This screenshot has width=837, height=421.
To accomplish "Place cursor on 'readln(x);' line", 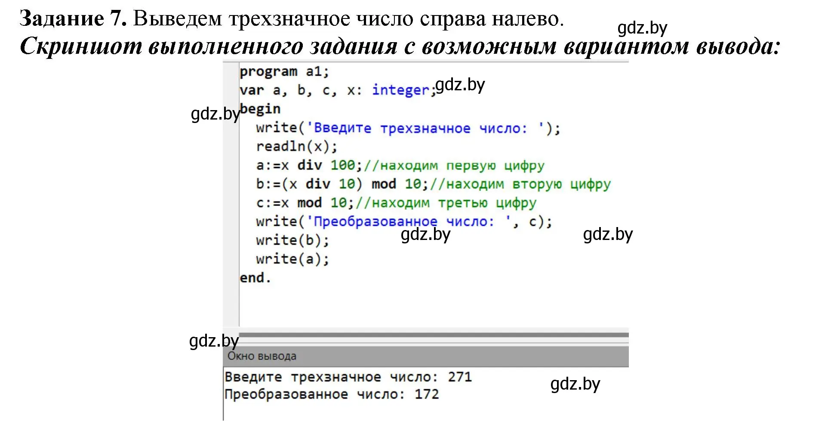I will coord(297,147).
